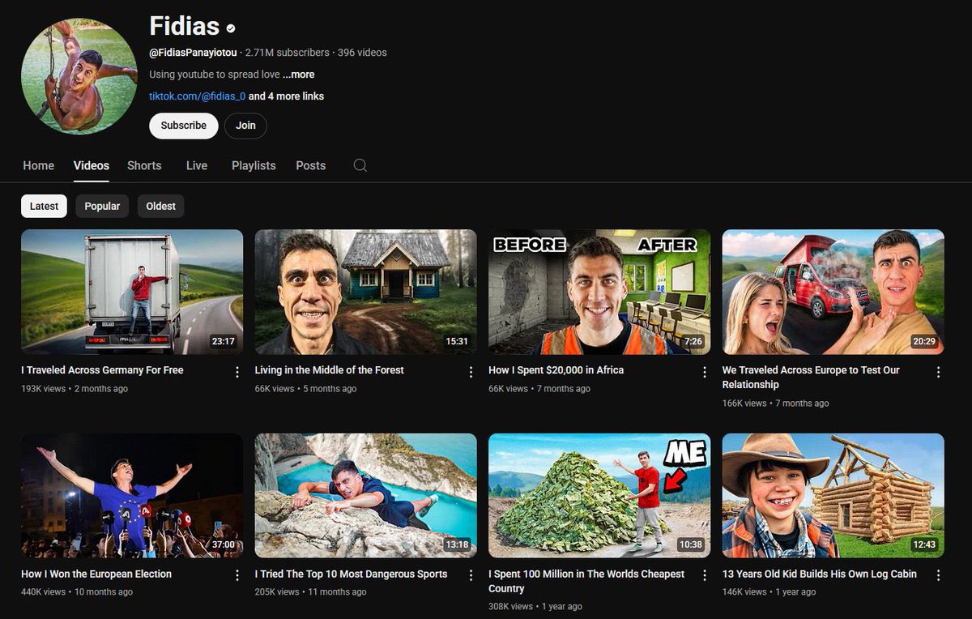Open three-dot menu for Log Cabin video
The width and height of the screenshot is (972, 619).
(x=938, y=575)
